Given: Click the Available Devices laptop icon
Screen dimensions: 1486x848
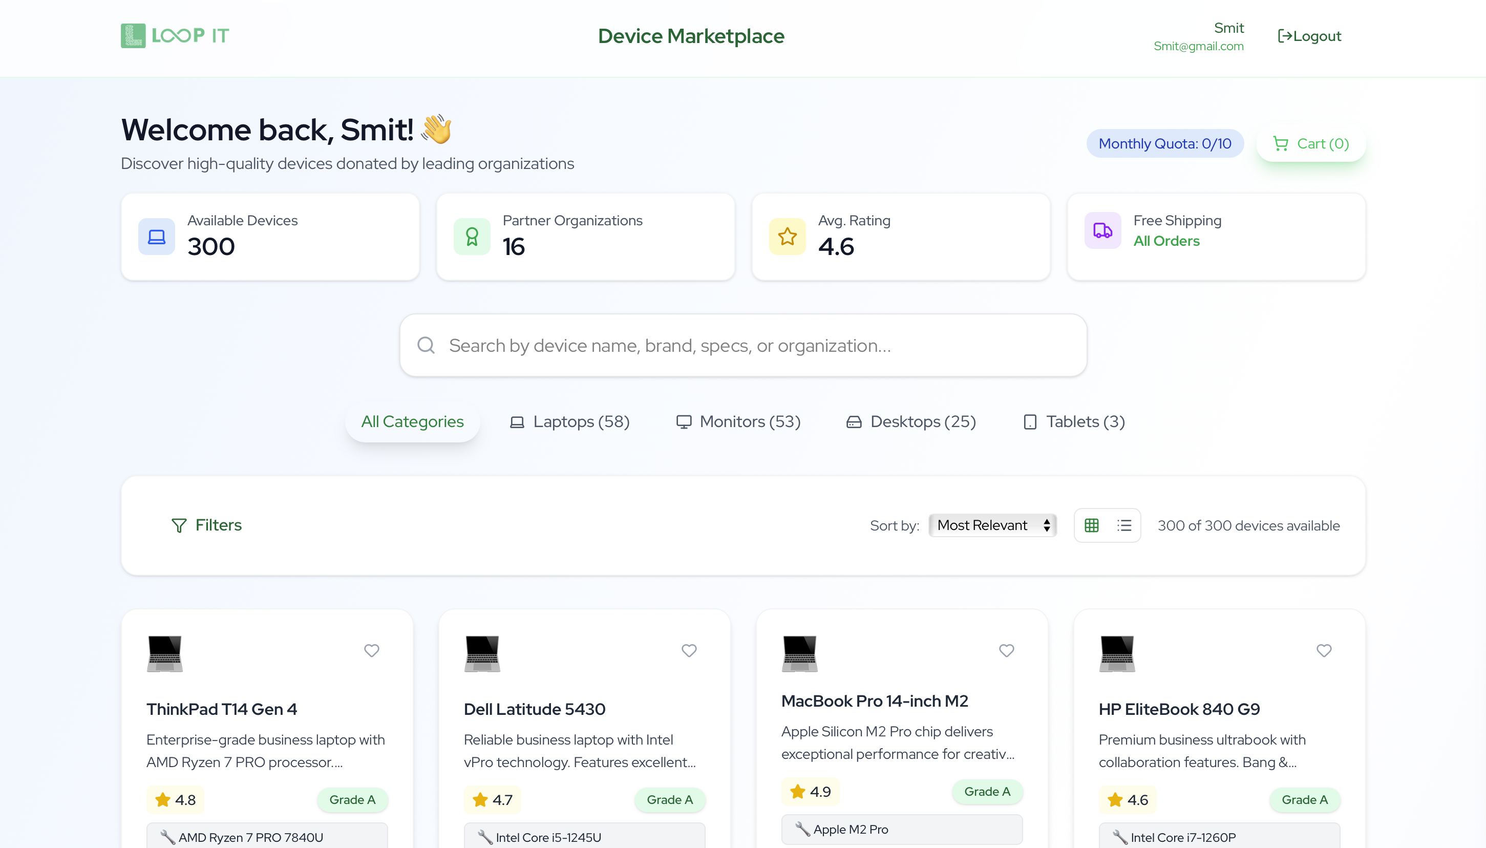Looking at the screenshot, I should coord(157,237).
